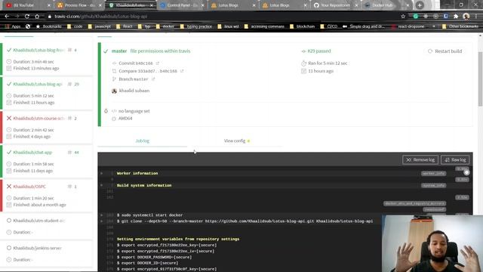Open Khaalidsub/Lotus-blog-api repository in sidebar

pos(38,84)
